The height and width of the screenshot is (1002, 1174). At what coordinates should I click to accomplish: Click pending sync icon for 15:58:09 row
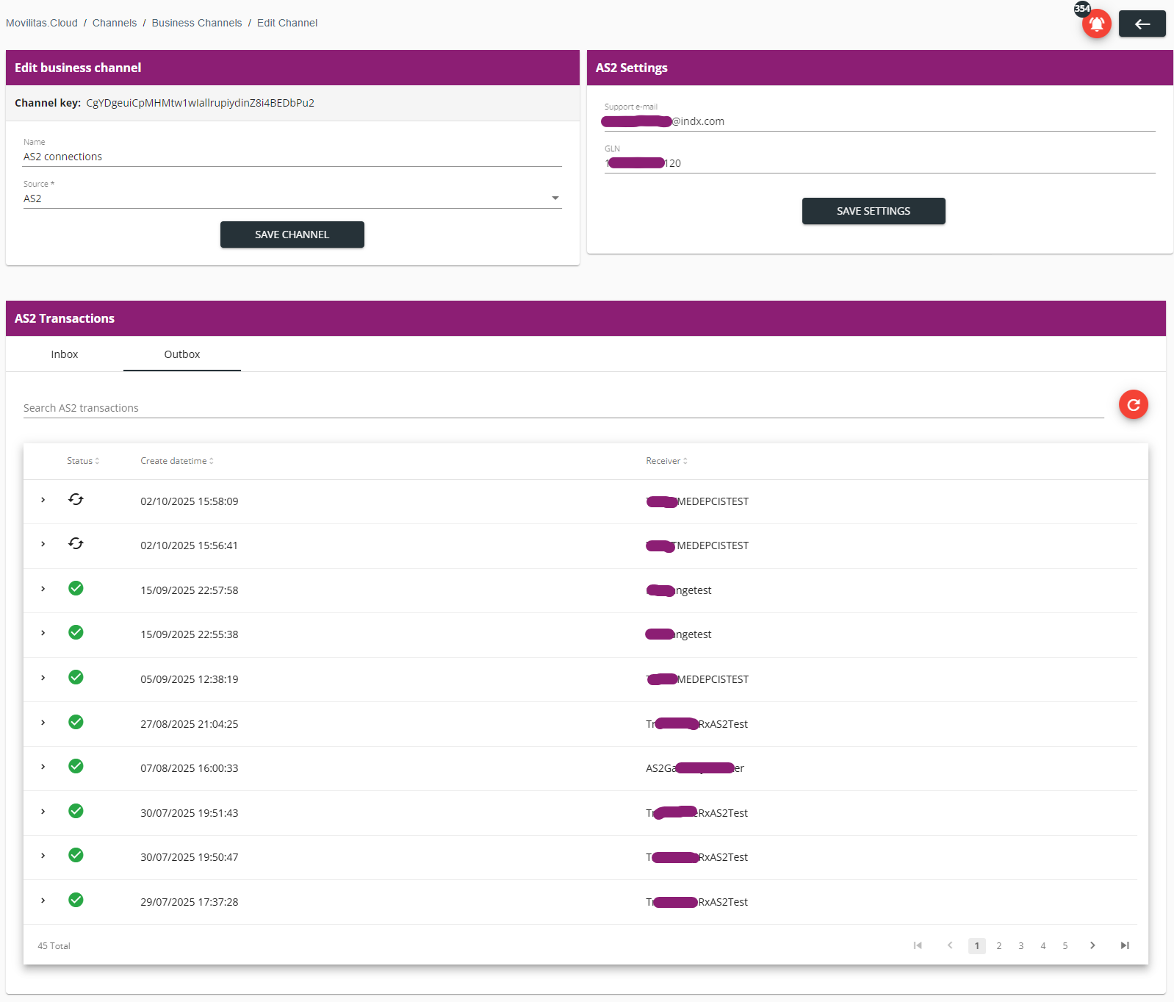tap(76, 500)
